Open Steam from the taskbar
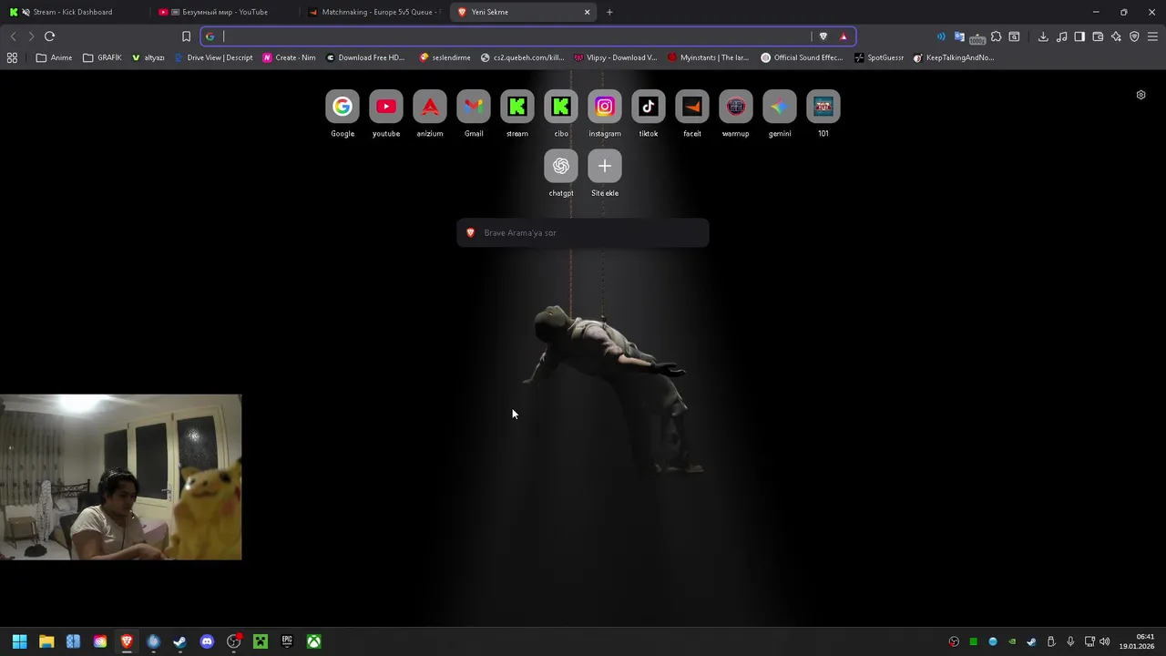This screenshot has width=1166, height=656. coord(179,641)
